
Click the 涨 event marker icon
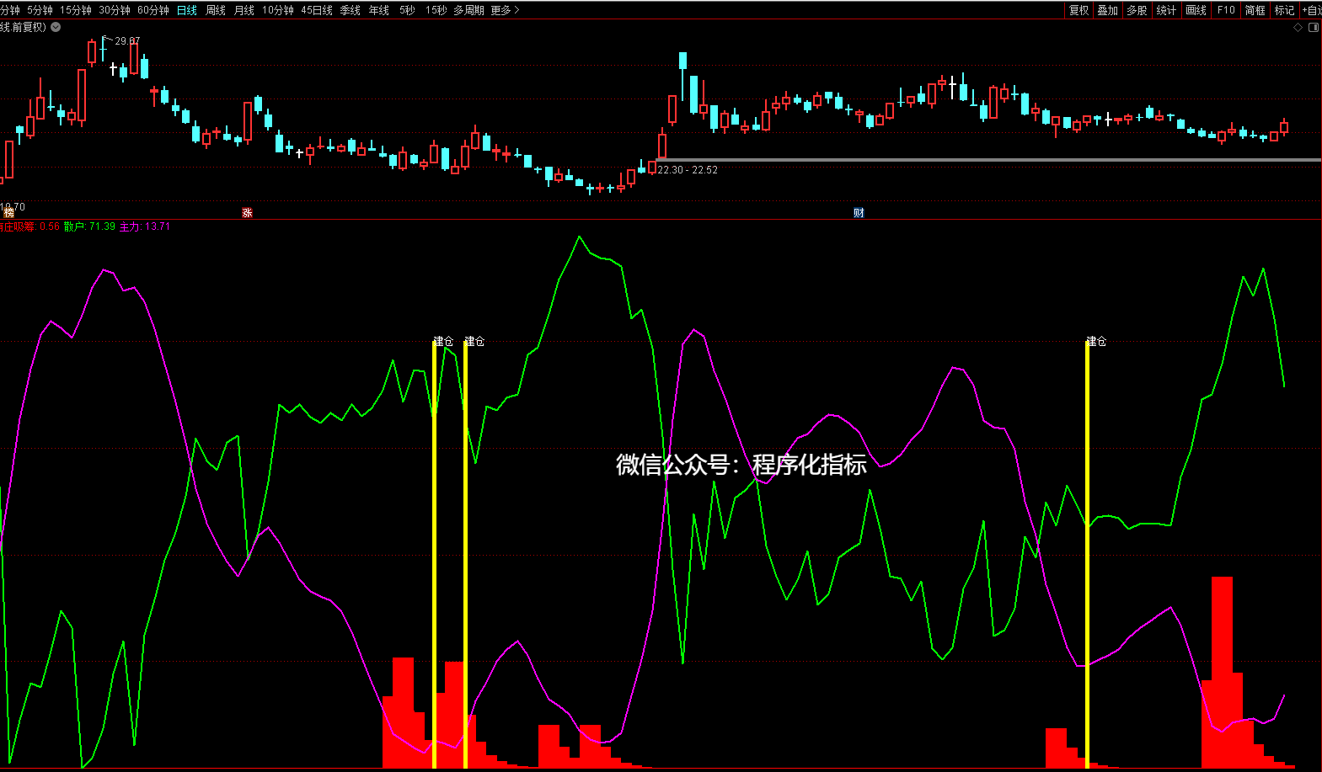click(247, 213)
